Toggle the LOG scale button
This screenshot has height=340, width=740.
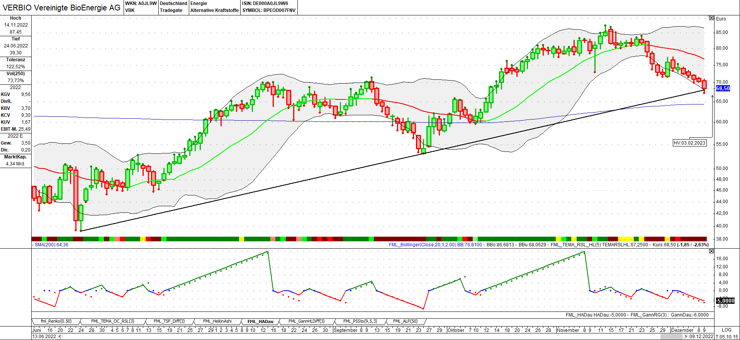[x=726, y=330]
